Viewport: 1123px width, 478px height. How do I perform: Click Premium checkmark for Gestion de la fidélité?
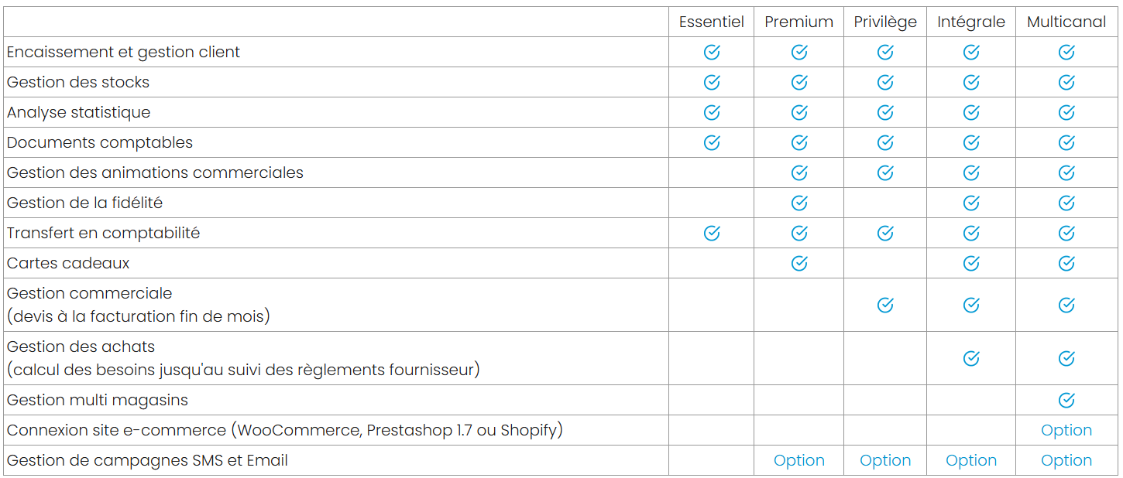(x=799, y=203)
